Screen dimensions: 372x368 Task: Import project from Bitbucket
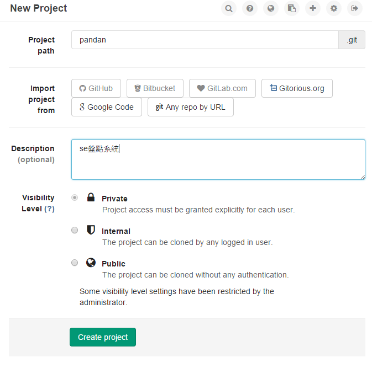(155, 88)
